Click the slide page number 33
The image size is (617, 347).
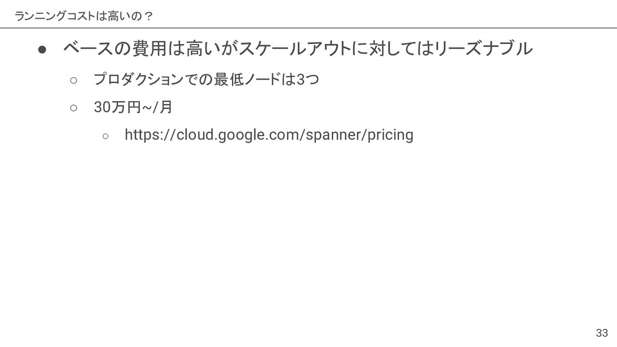(602, 333)
